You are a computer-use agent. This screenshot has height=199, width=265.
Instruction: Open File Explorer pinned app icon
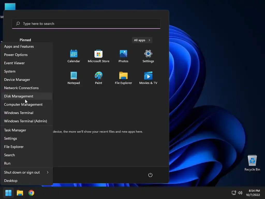123,75
